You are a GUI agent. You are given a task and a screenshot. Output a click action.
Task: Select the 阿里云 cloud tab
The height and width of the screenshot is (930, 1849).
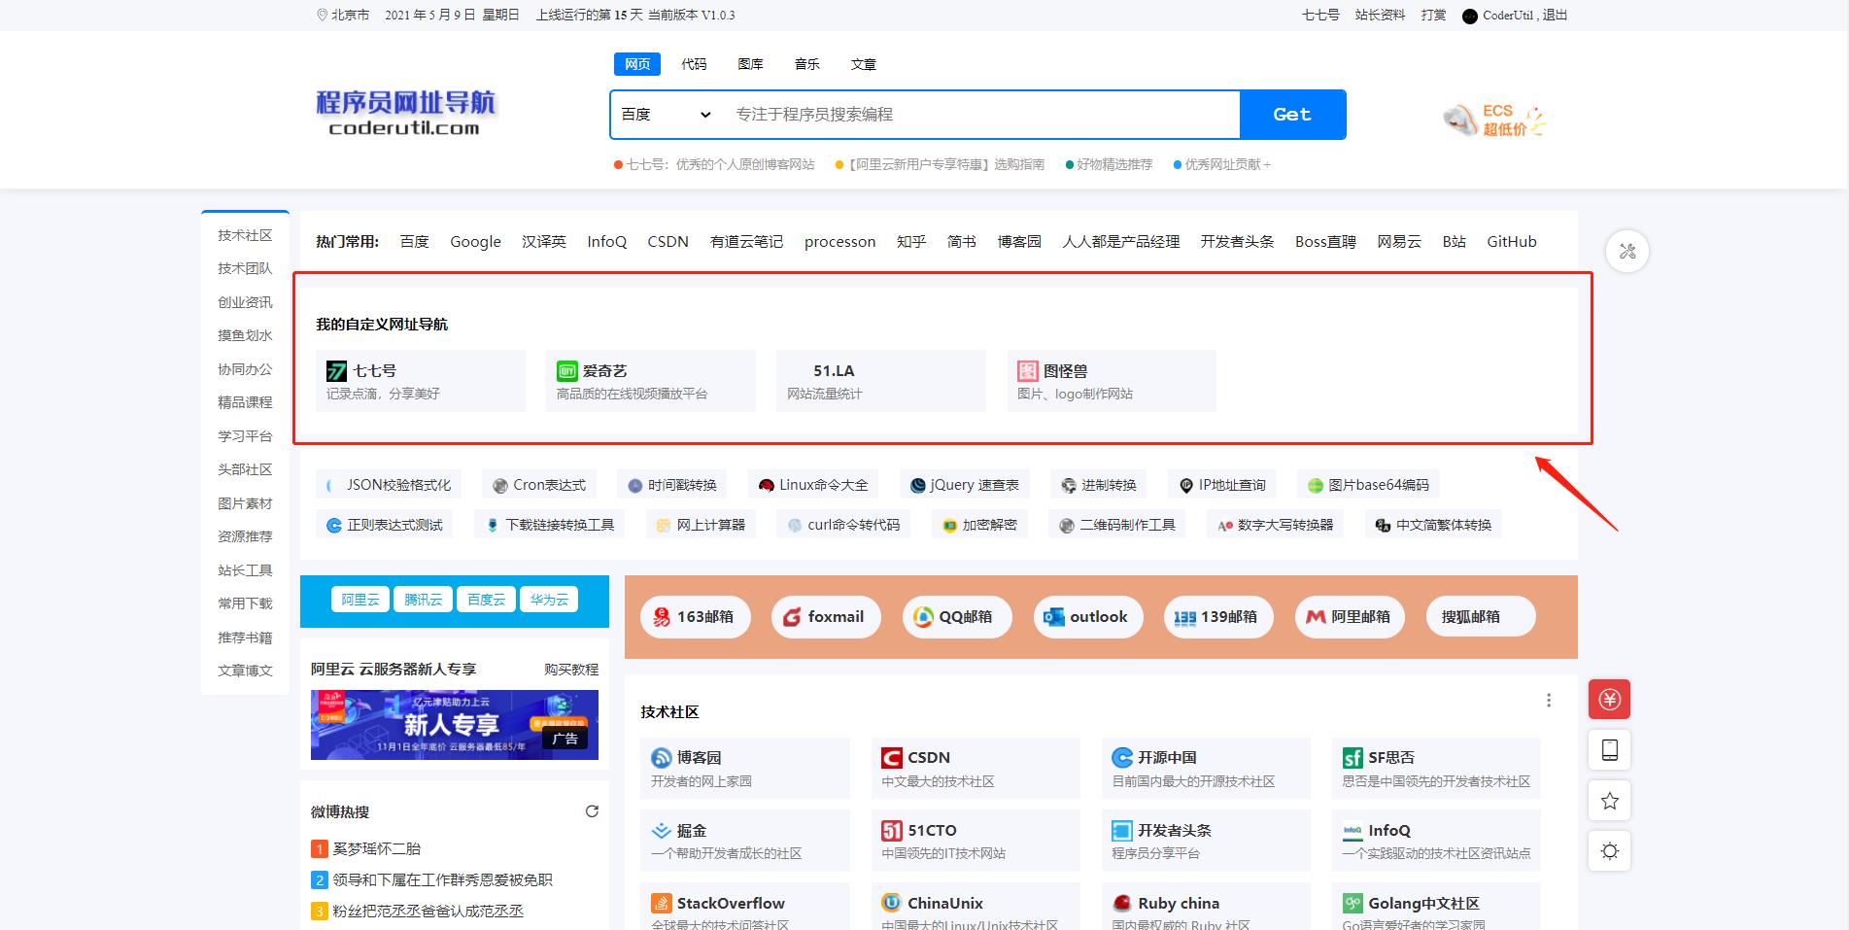coord(360,600)
